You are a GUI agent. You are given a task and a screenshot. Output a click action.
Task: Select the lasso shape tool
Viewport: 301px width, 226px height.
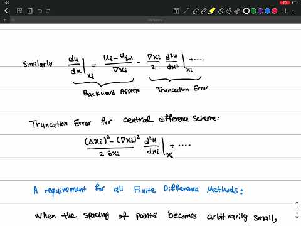click(230, 11)
